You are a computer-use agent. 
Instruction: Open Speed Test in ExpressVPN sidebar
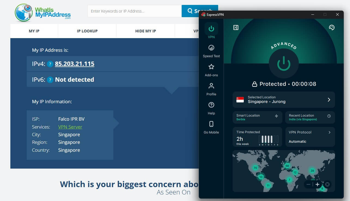(211, 51)
